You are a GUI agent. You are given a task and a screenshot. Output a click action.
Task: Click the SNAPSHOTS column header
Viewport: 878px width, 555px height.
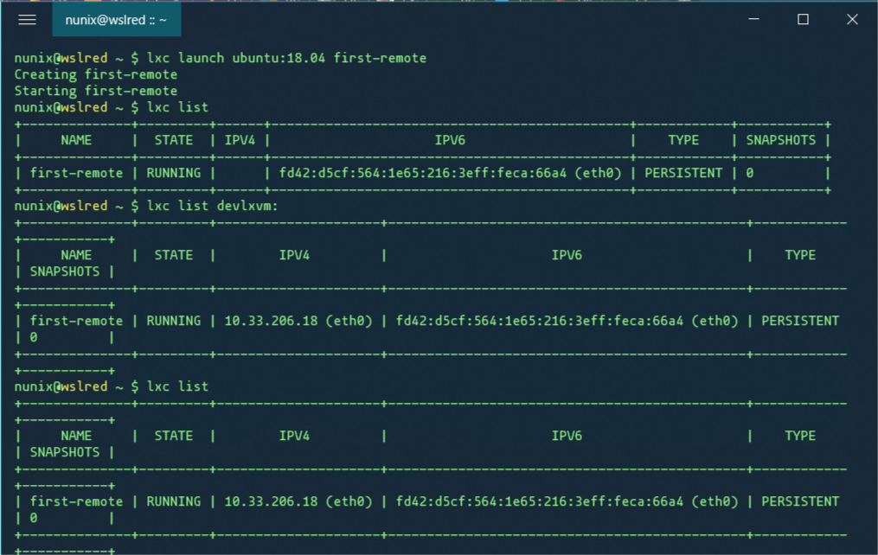(x=781, y=139)
